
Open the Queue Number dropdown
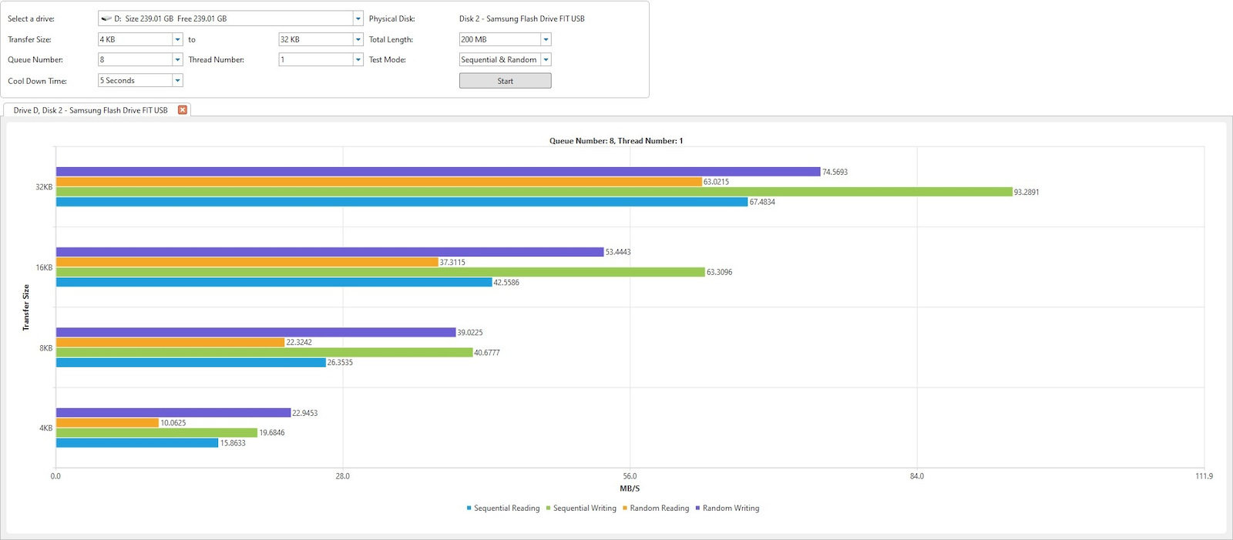pyautogui.click(x=177, y=59)
